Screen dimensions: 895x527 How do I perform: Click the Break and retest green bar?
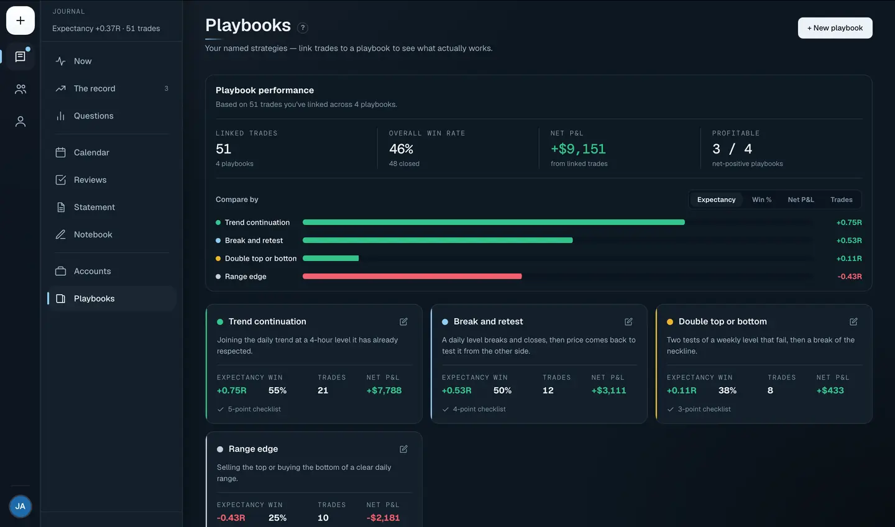[x=438, y=240]
